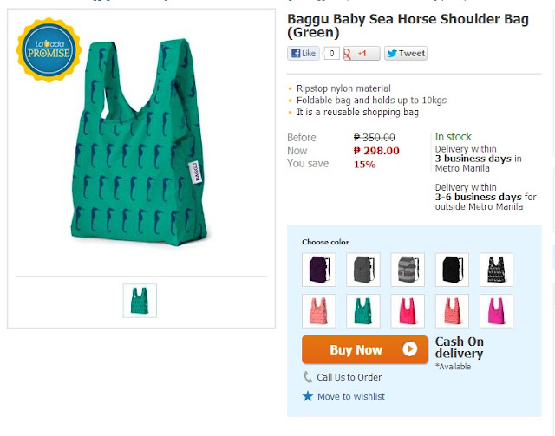
Task: Click the Facebook like count box
Action: (331, 54)
